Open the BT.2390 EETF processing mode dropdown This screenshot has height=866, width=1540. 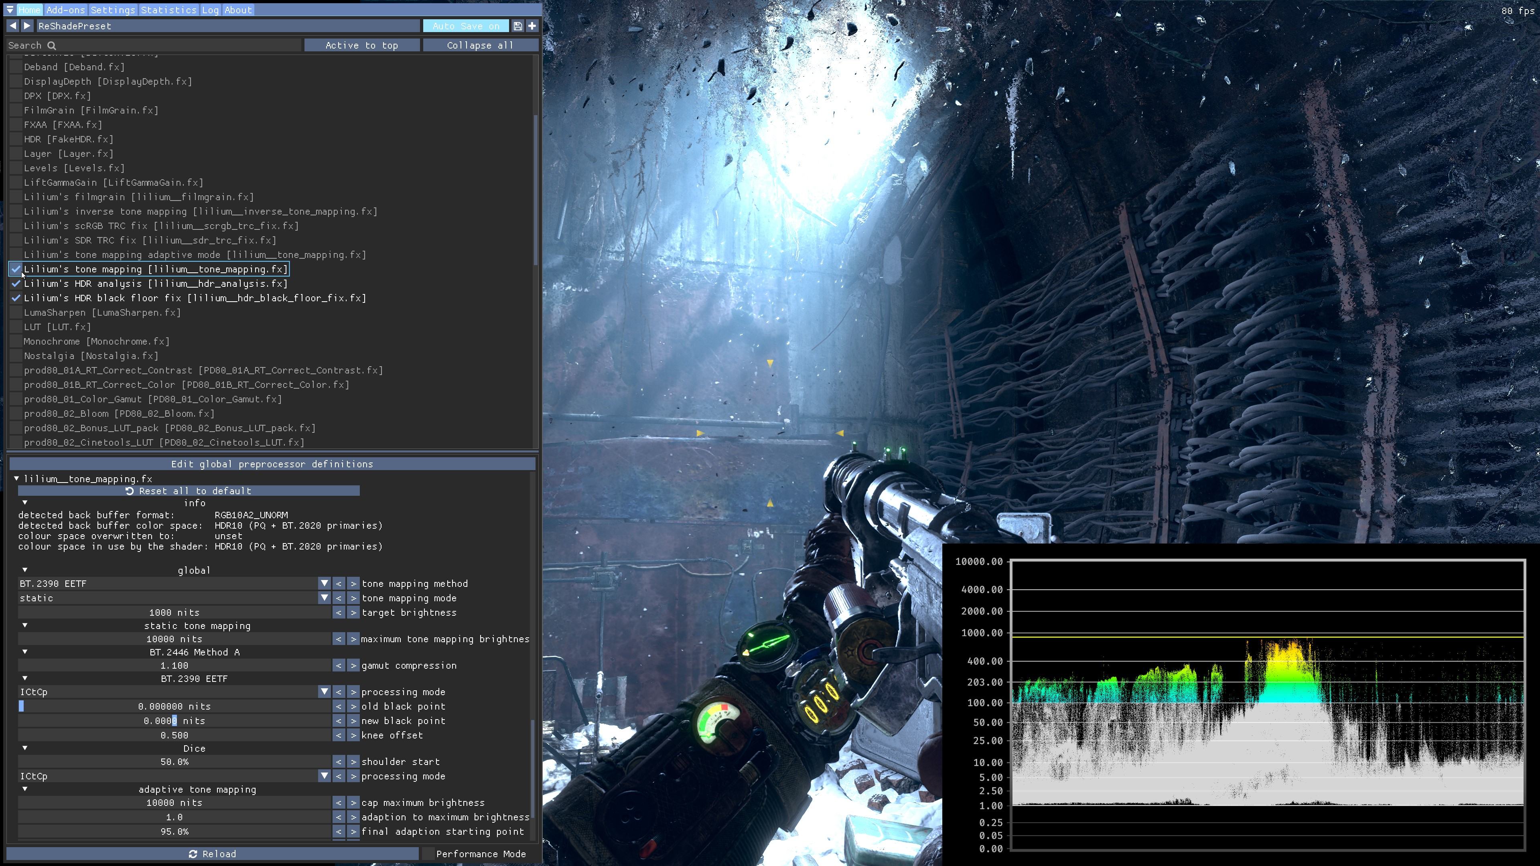pyautogui.click(x=324, y=692)
